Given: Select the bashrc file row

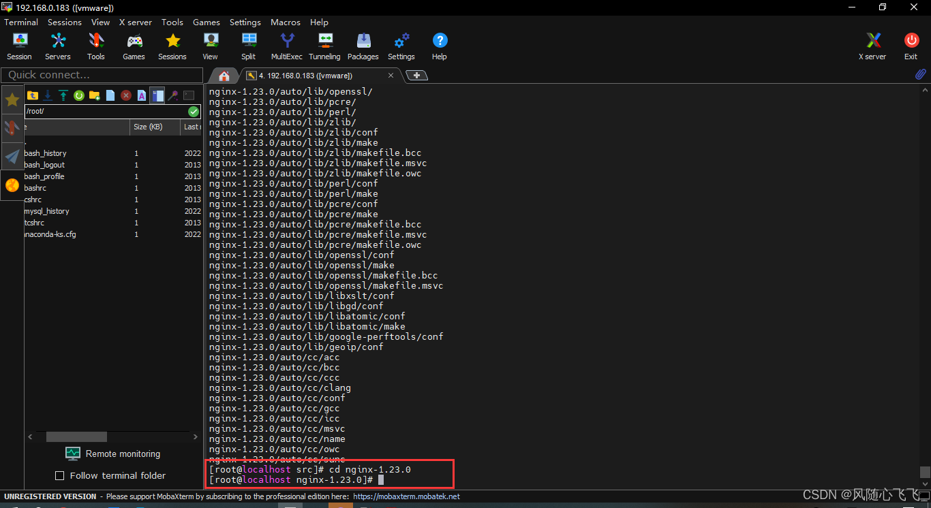Looking at the screenshot, I should (x=113, y=188).
